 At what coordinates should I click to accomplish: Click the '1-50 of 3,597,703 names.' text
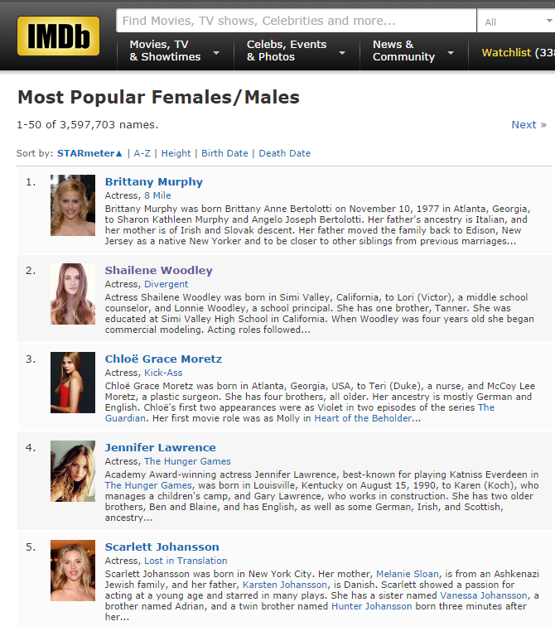87,125
